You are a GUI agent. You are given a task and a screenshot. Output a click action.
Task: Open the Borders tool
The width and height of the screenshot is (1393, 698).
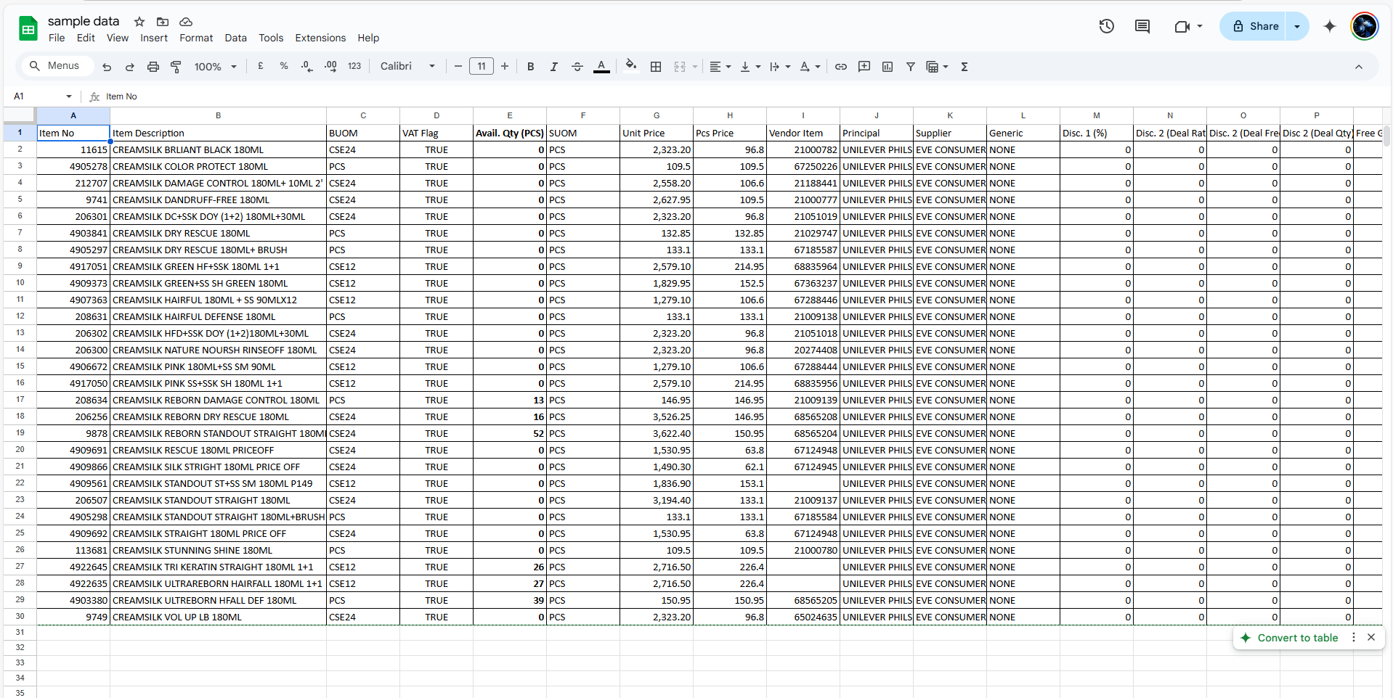coord(656,67)
